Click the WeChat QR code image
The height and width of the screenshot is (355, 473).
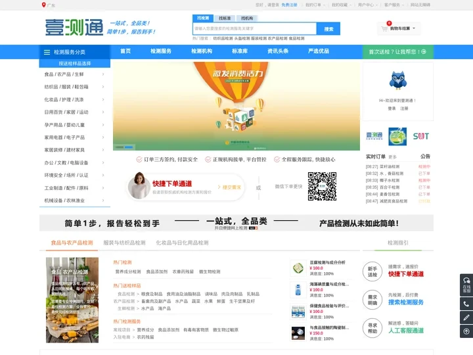(322, 186)
